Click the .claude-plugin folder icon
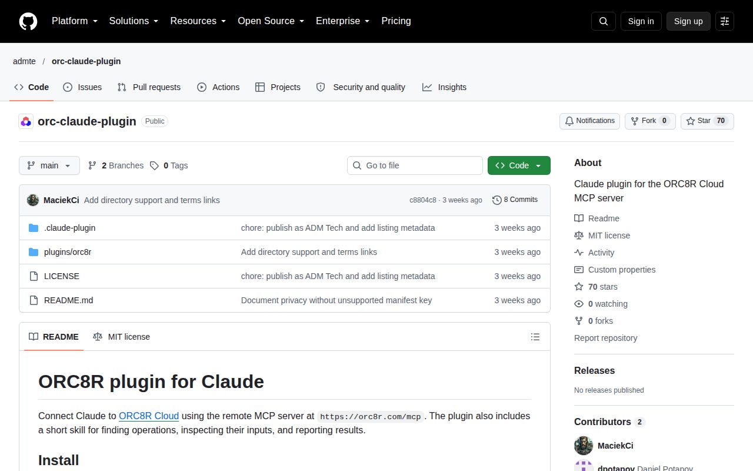This screenshot has width=753, height=471. tap(34, 228)
